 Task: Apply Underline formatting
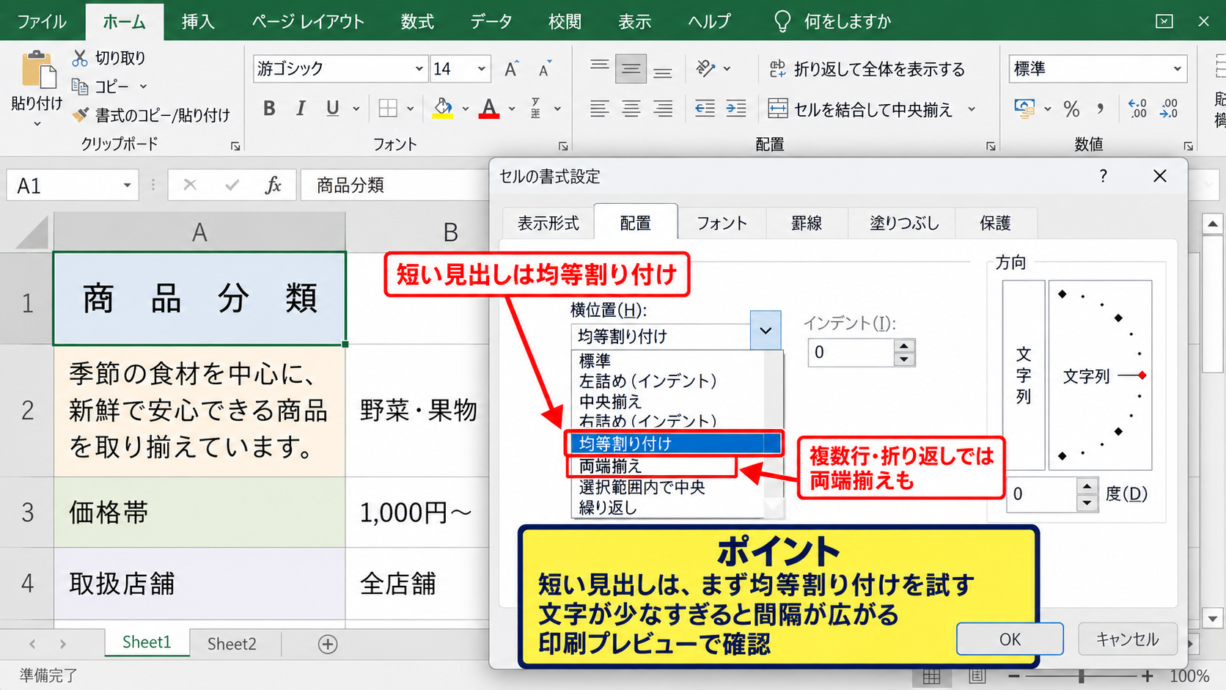point(333,109)
